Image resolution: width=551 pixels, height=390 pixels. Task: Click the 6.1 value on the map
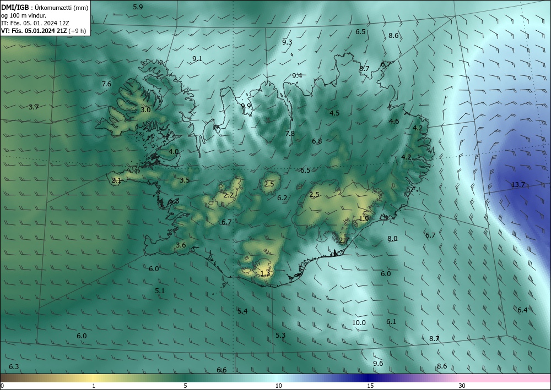tap(391, 322)
